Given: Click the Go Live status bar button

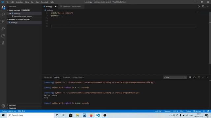Looking at the screenshot, I should click(197, 111).
